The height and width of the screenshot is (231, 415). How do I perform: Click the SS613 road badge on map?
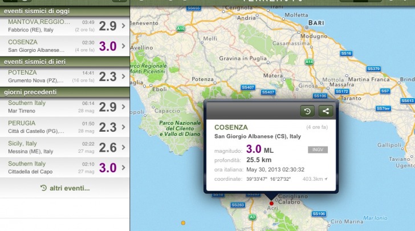(408, 100)
